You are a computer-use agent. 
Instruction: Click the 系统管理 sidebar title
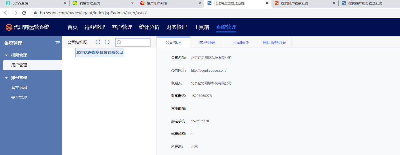pyautogui.click(x=13, y=43)
